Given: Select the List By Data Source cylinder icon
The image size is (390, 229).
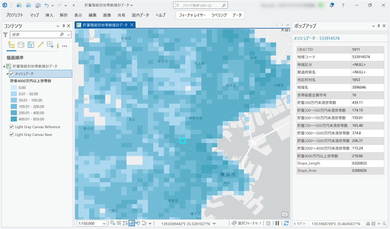Looking at the screenshot, I should [x=21, y=45].
